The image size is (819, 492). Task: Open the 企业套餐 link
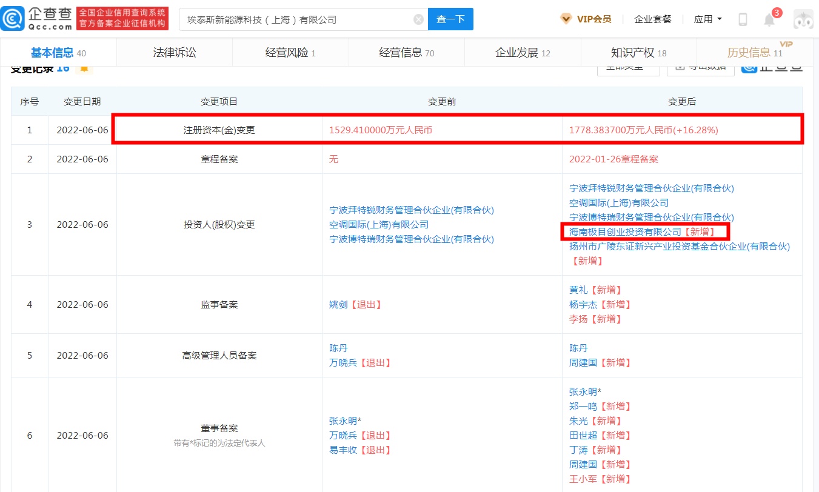(x=652, y=19)
